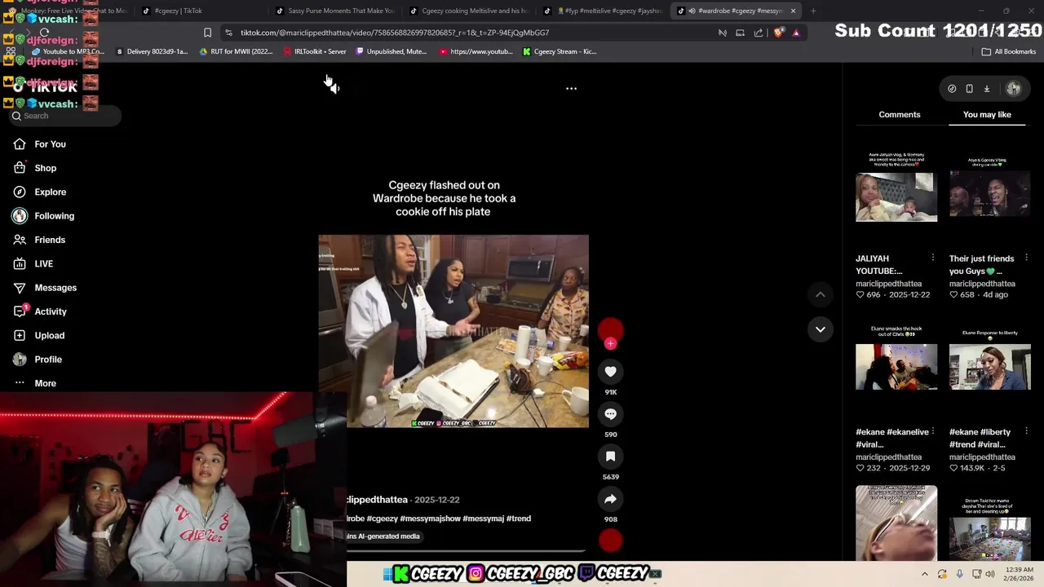Image resolution: width=1044 pixels, height=587 pixels.
Task: Open the RUT for MWII bookmark
Action: 236,51
